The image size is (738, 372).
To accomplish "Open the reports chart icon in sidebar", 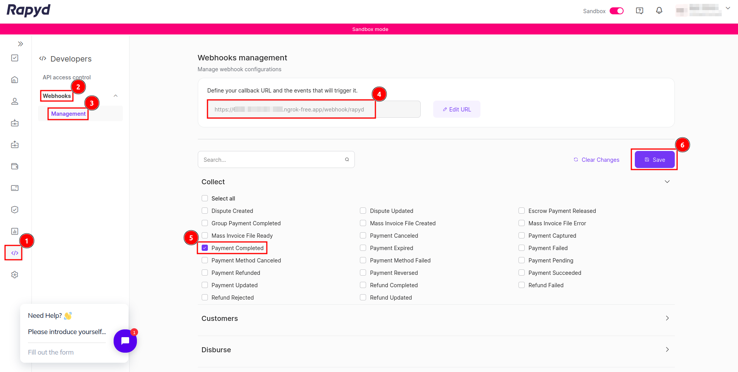I will (15, 231).
